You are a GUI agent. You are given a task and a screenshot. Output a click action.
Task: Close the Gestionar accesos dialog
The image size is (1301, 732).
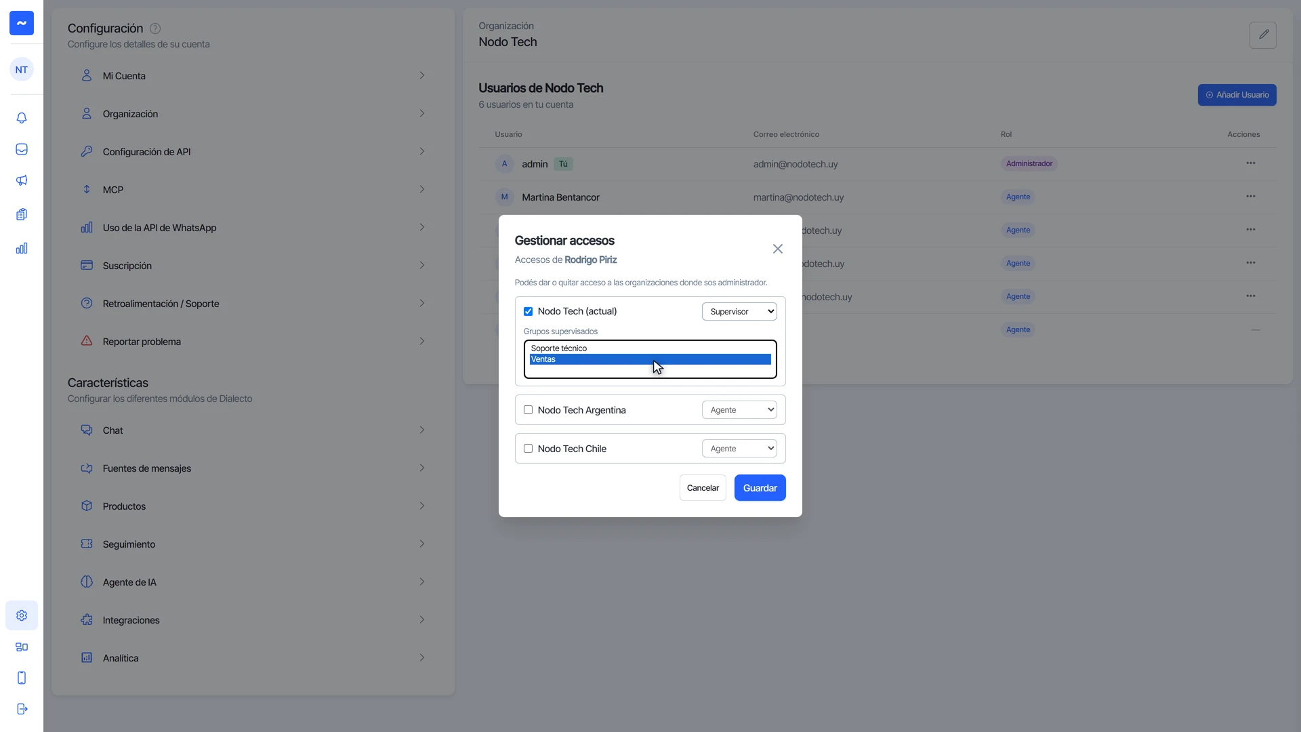click(x=778, y=249)
